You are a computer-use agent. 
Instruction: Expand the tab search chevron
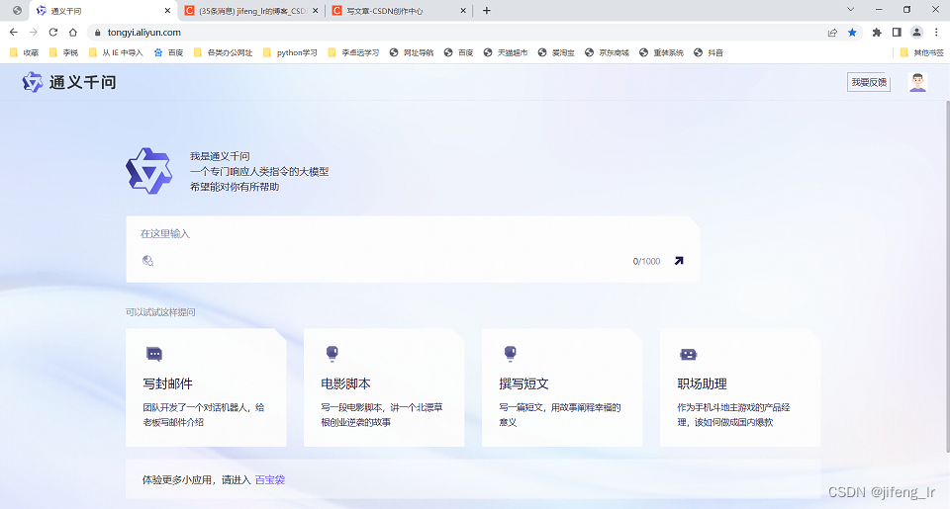click(x=851, y=10)
